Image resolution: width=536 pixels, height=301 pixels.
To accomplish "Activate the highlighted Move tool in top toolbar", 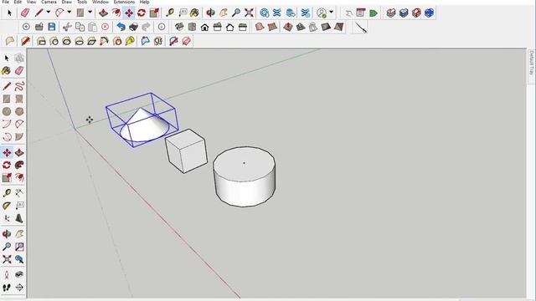I will pos(129,13).
